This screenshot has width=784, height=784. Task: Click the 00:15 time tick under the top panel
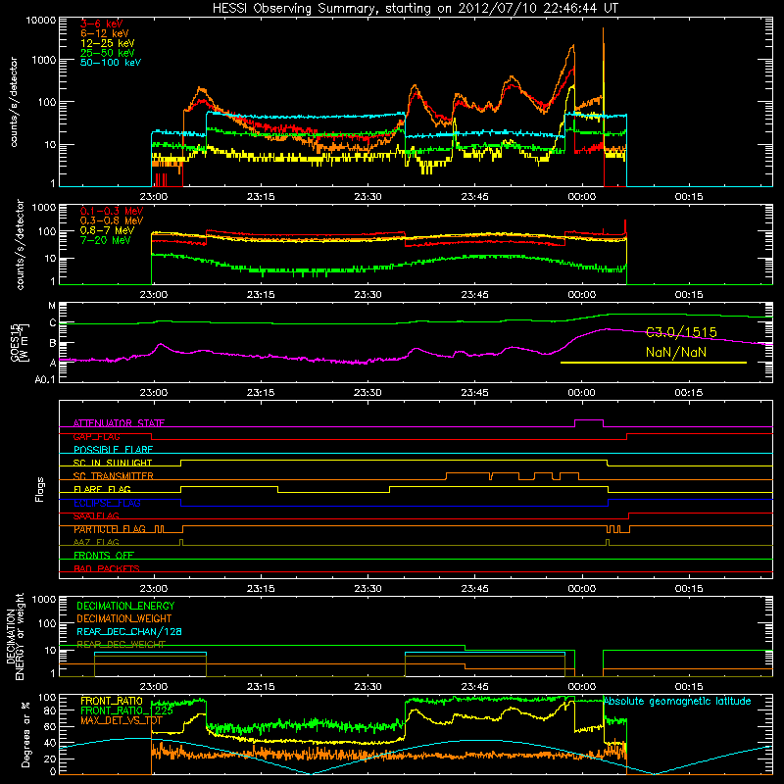(689, 197)
